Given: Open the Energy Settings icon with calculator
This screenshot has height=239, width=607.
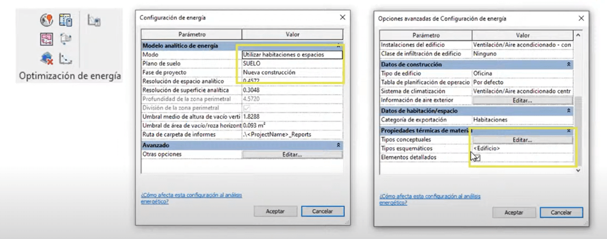Looking at the screenshot, I should point(65,20).
